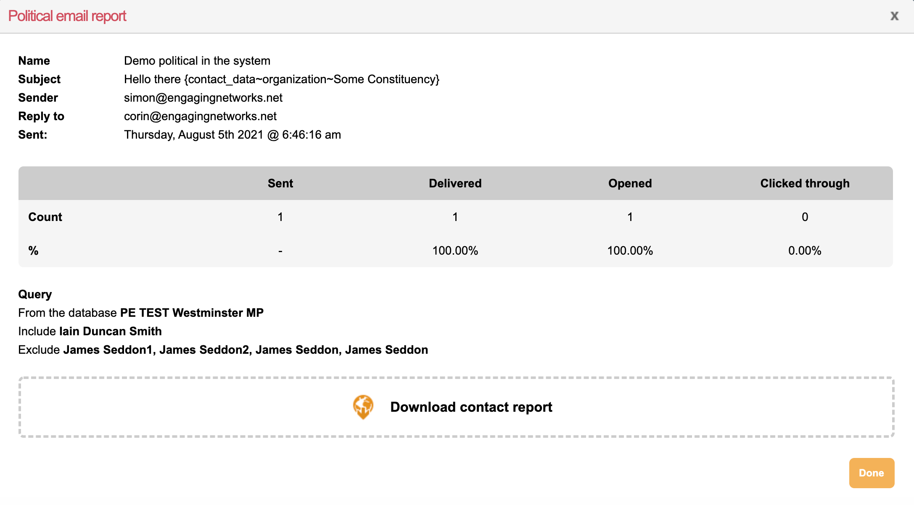Click the Download contact report label
The height and width of the screenshot is (505, 914).
click(x=471, y=407)
